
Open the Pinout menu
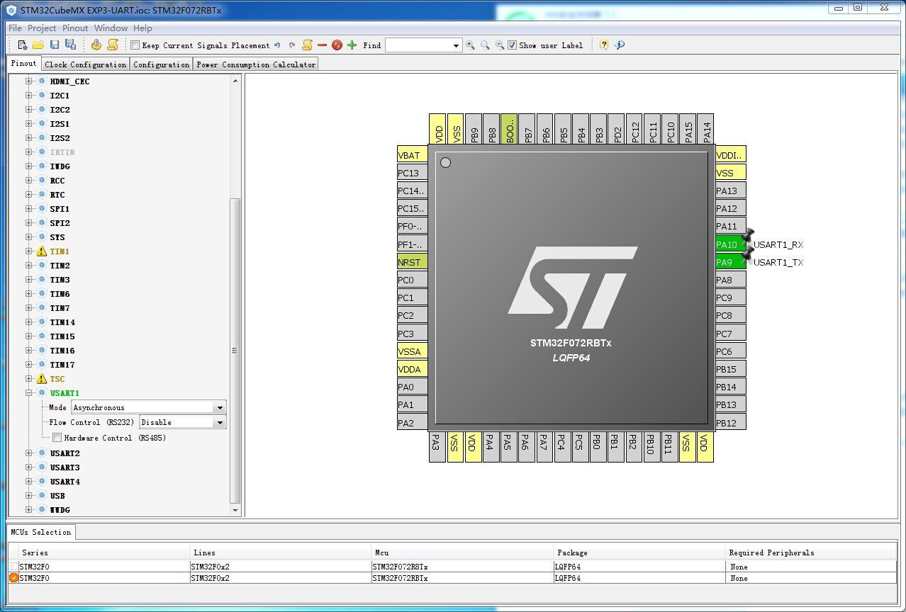click(75, 28)
